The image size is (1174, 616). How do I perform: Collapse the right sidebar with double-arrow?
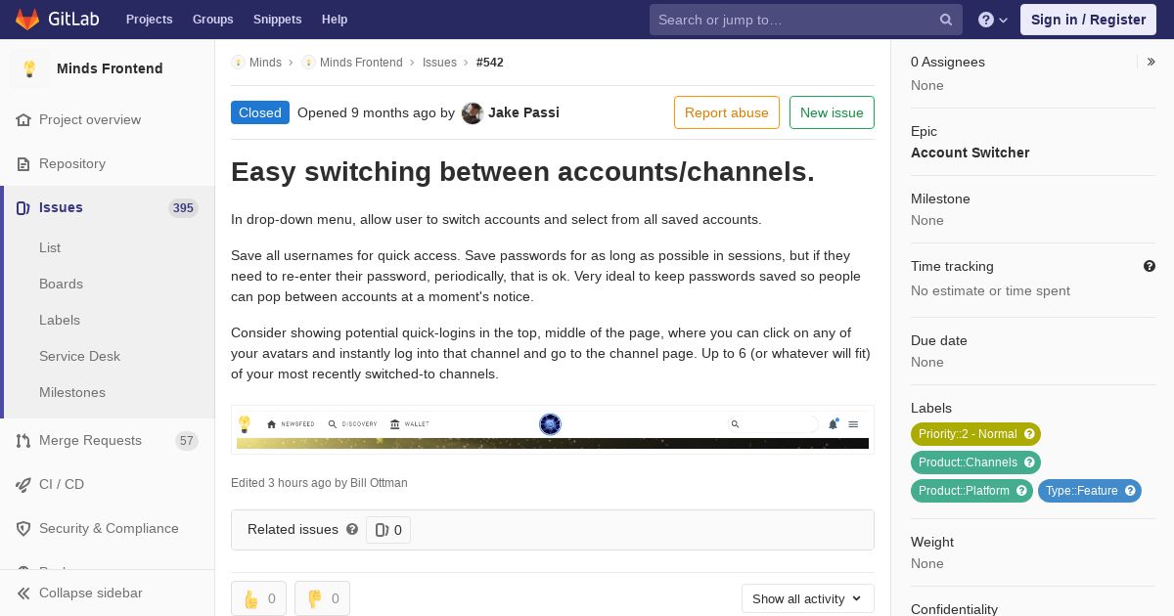tap(1151, 62)
